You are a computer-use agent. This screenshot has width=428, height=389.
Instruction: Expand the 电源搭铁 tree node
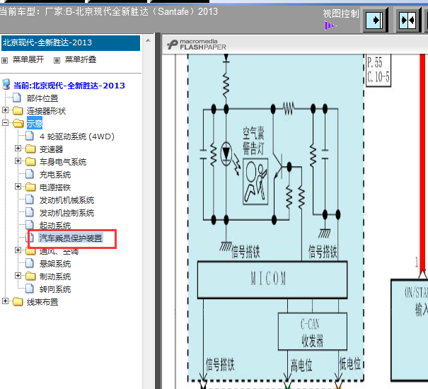[18, 187]
